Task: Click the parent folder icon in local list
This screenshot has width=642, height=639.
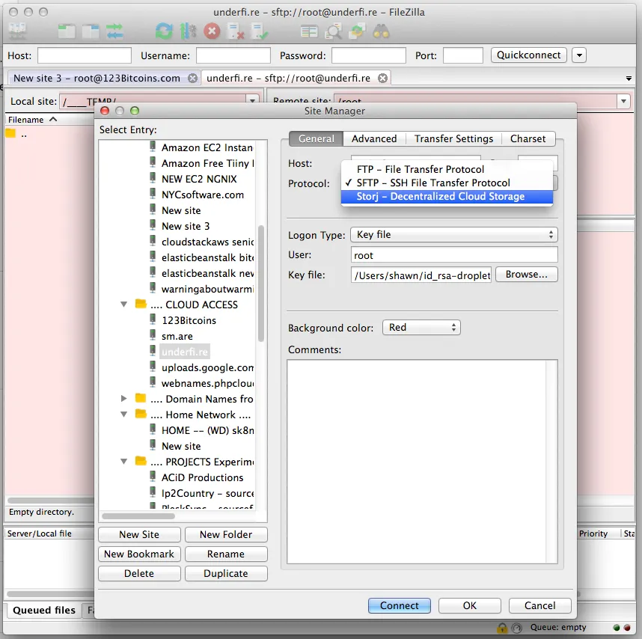Action: [x=10, y=133]
